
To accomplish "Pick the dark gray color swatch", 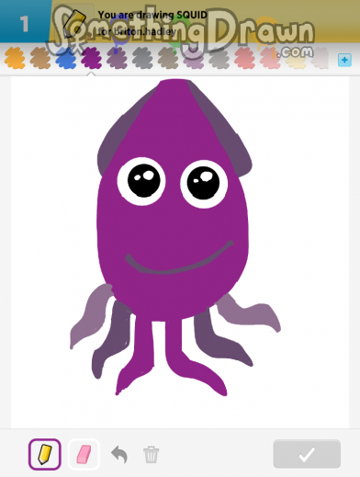I will [142, 58].
